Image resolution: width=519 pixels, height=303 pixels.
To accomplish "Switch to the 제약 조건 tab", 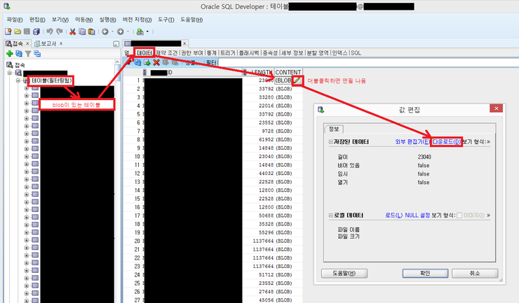I will [167, 52].
